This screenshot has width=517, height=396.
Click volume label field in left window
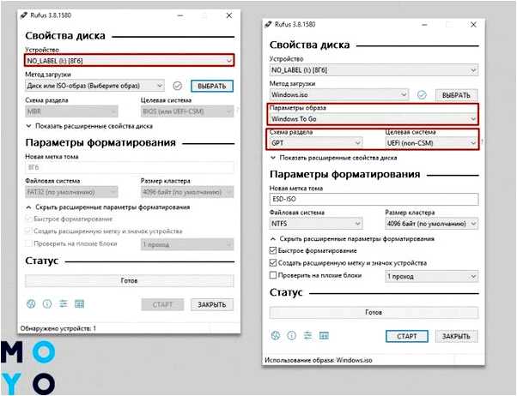pyautogui.click(x=130, y=167)
